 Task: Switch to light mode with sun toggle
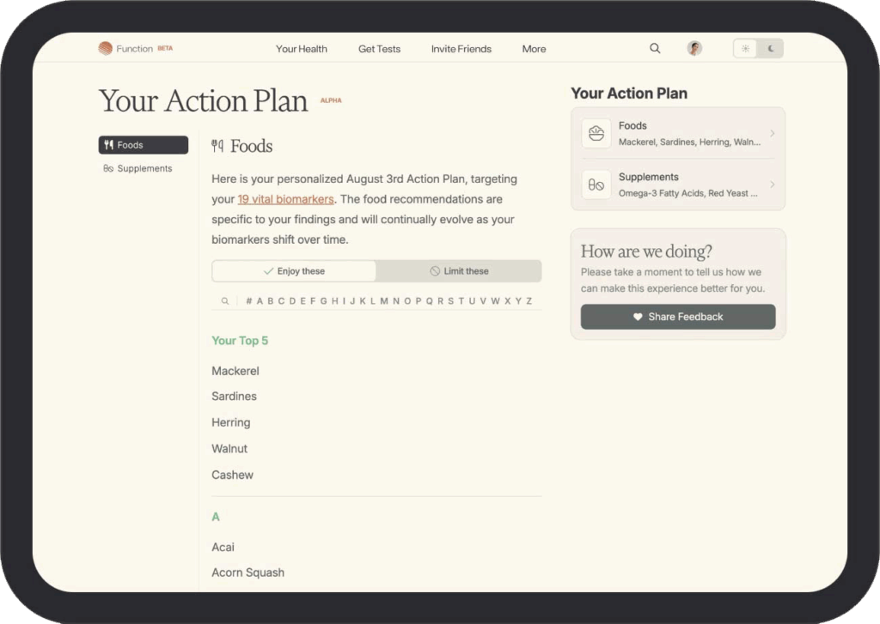(x=745, y=49)
